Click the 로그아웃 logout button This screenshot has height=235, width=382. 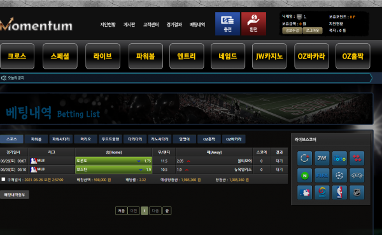[x=313, y=30]
